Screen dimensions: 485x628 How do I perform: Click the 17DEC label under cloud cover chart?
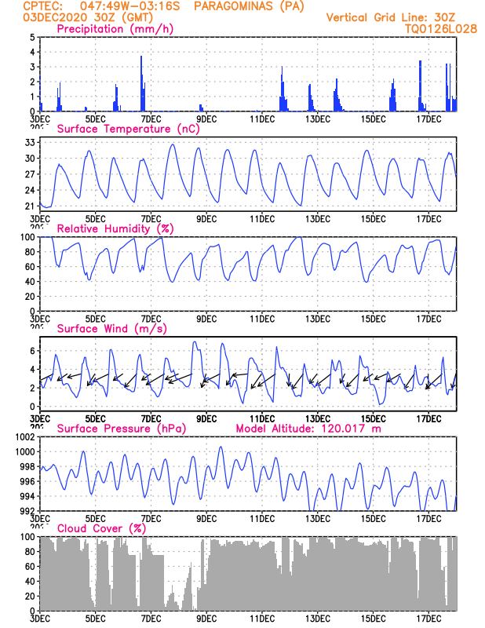[428, 619]
